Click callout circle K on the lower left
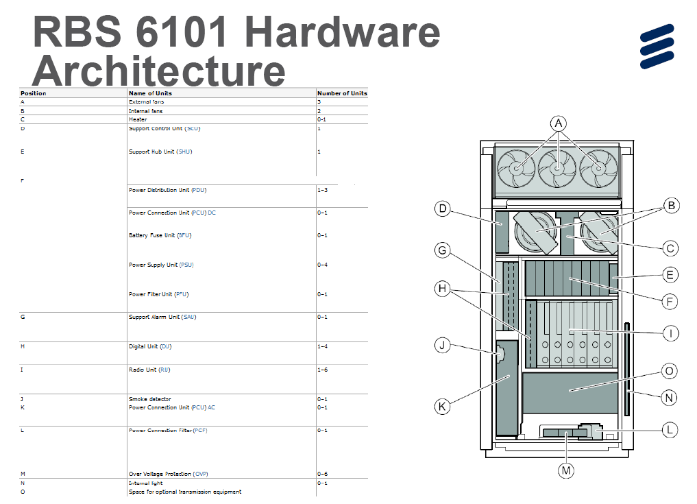Viewport: 697px width, 504px height. click(441, 407)
